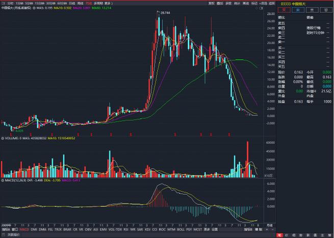Select the 15分钟 period tab
The height and width of the screenshot is (238, 334).
[x=39, y=4]
